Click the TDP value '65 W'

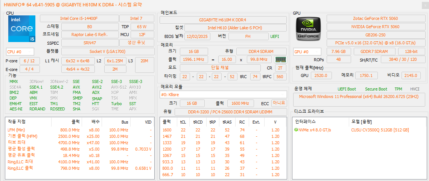(142, 27)
